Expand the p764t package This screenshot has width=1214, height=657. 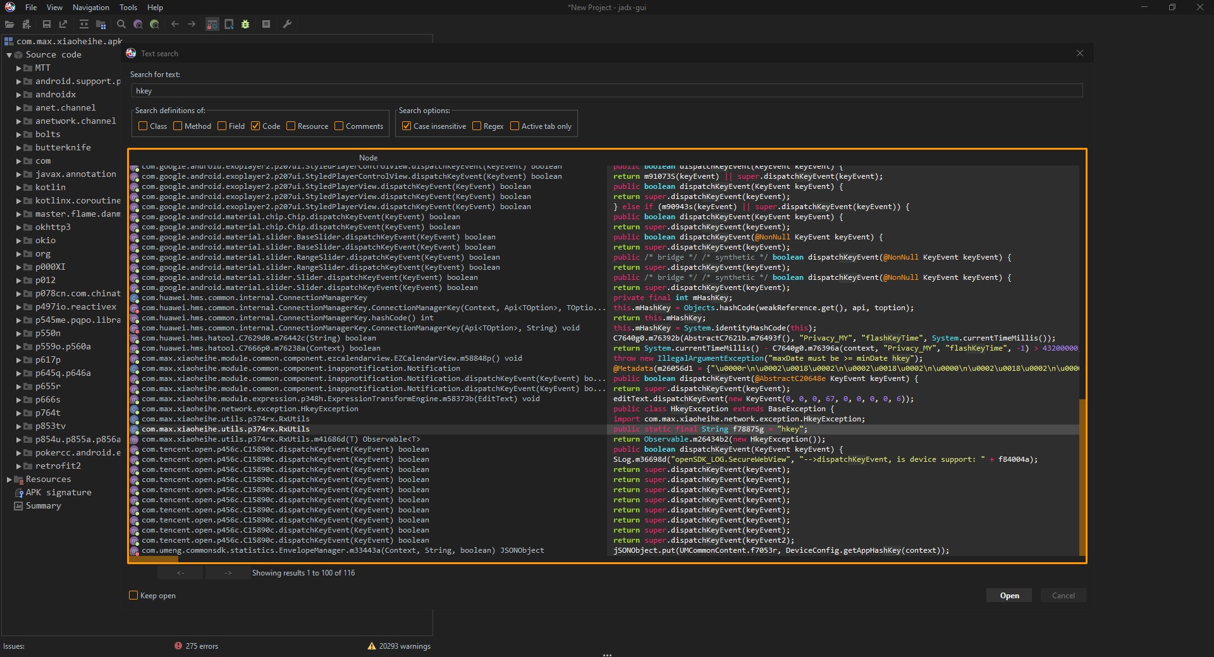pyautogui.click(x=18, y=413)
